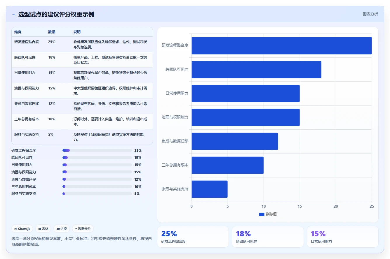Click the x-axis tick label 25
The image size is (390, 259).
coord(372,206)
